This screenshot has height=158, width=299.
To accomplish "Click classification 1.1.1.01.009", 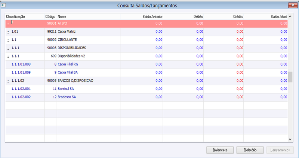I will pyautogui.click(x=21, y=72).
